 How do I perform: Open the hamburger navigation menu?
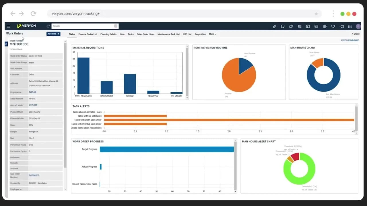[9, 26]
